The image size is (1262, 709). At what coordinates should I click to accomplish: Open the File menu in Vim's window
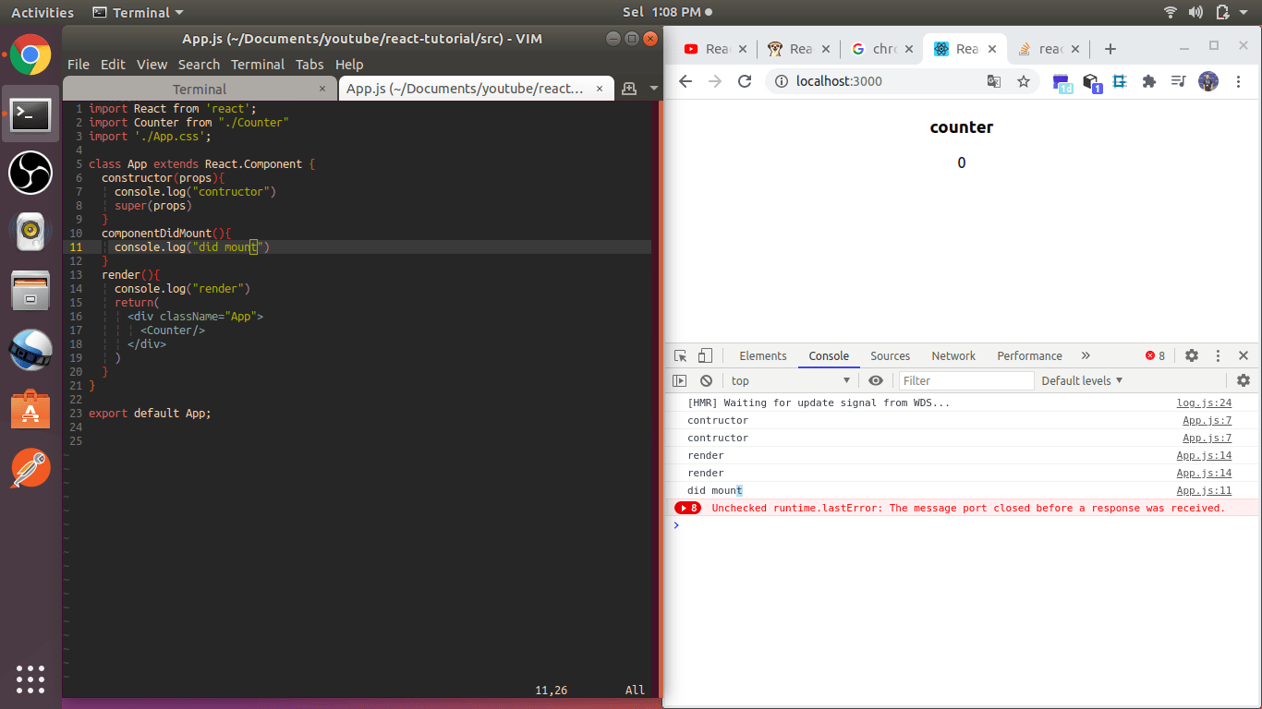(x=78, y=65)
